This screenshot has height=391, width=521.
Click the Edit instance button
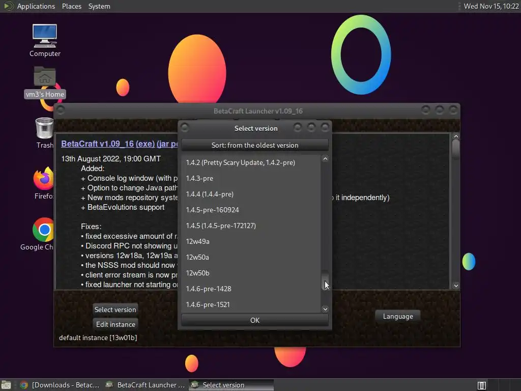click(x=115, y=324)
